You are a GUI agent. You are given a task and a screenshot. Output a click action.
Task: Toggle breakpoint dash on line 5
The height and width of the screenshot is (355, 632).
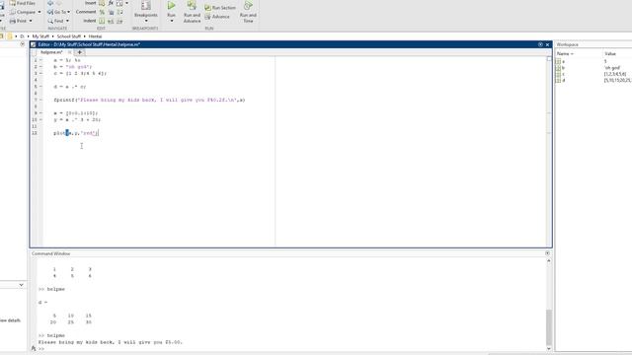(x=40, y=87)
